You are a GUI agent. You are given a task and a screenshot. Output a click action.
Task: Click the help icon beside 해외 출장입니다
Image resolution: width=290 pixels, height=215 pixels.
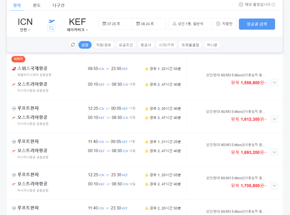(x=273, y=5)
